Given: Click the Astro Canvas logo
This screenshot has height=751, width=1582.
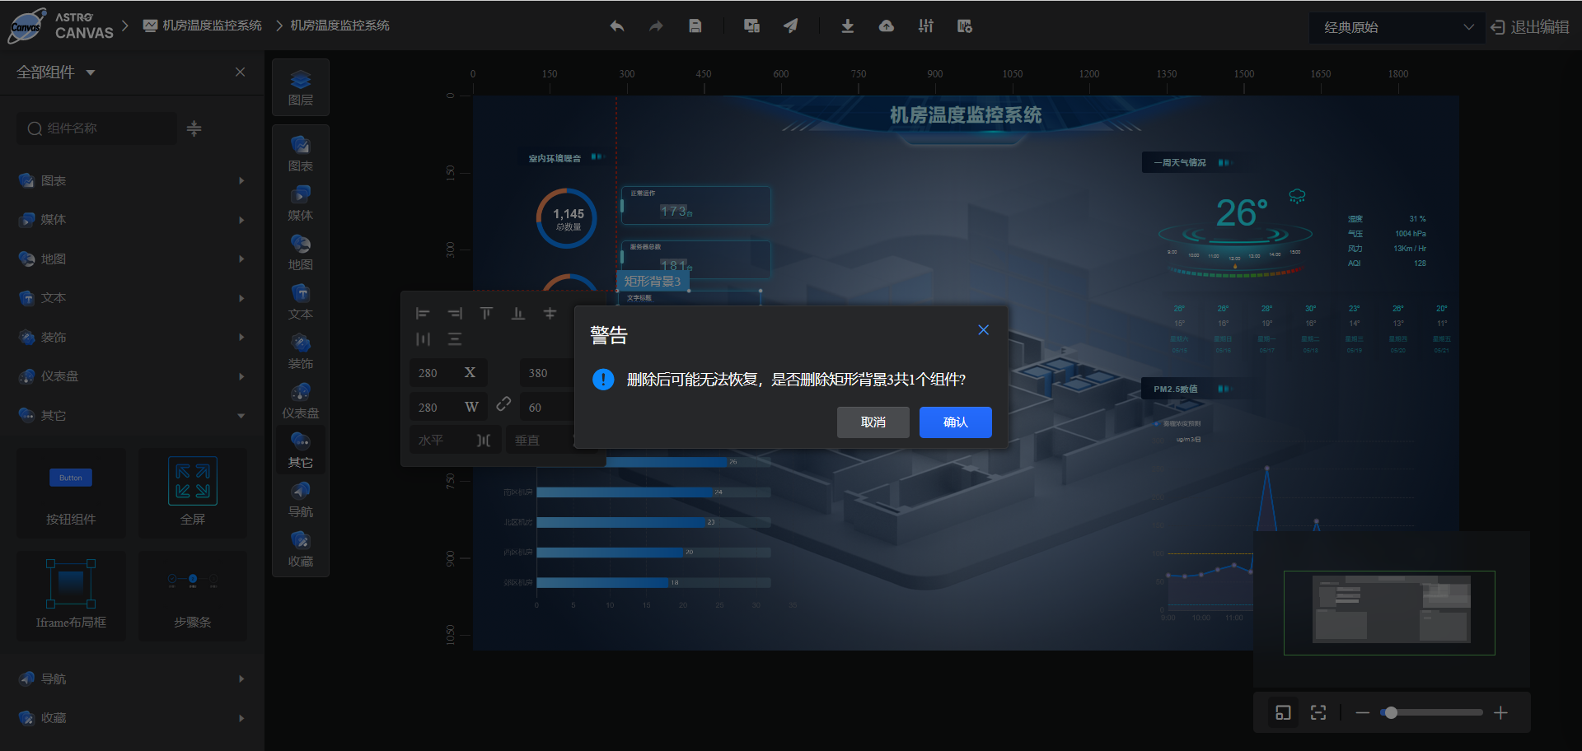Looking at the screenshot, I should 60,26.
